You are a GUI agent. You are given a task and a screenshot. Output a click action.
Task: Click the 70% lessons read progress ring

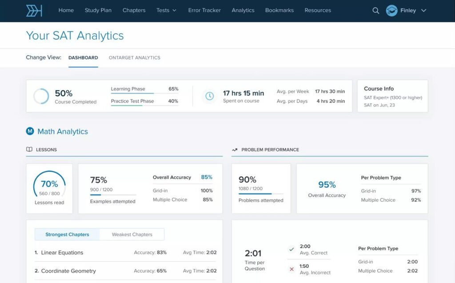[x=49, y=187]
